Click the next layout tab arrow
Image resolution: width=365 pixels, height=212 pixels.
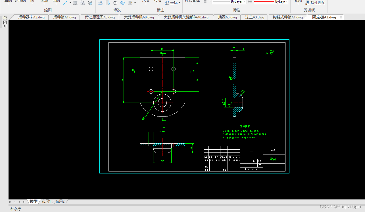19,202
